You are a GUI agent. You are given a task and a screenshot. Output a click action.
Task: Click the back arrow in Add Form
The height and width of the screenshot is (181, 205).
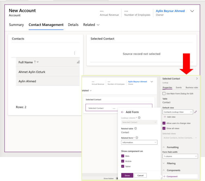click(x=122, y=112)
